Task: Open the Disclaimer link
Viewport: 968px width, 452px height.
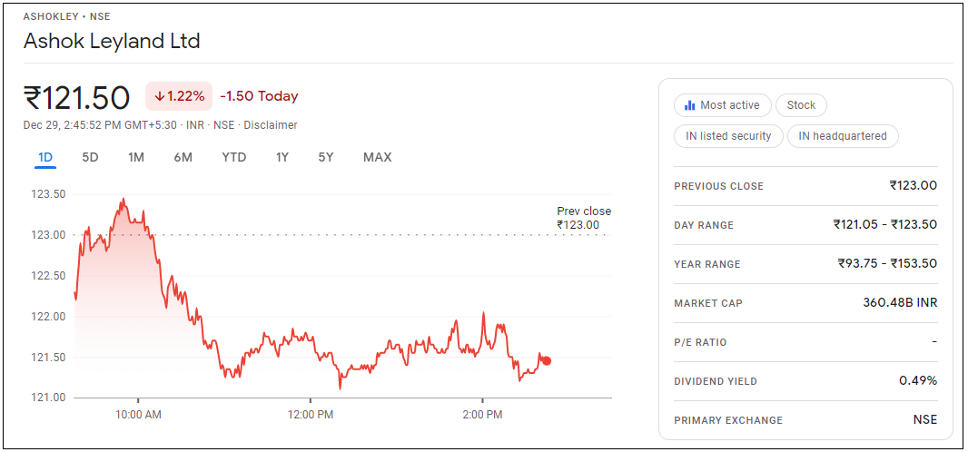Action: [x=271, y=125]
